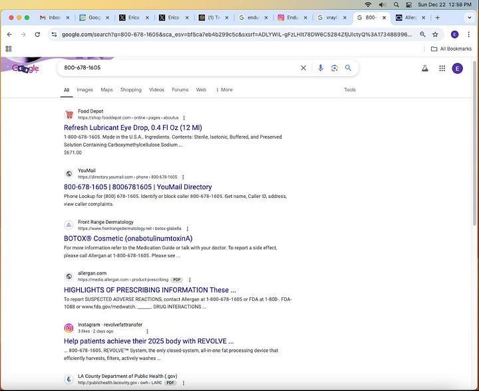
Task: Expand the tab search dropdown arrow
Action: 469,18
